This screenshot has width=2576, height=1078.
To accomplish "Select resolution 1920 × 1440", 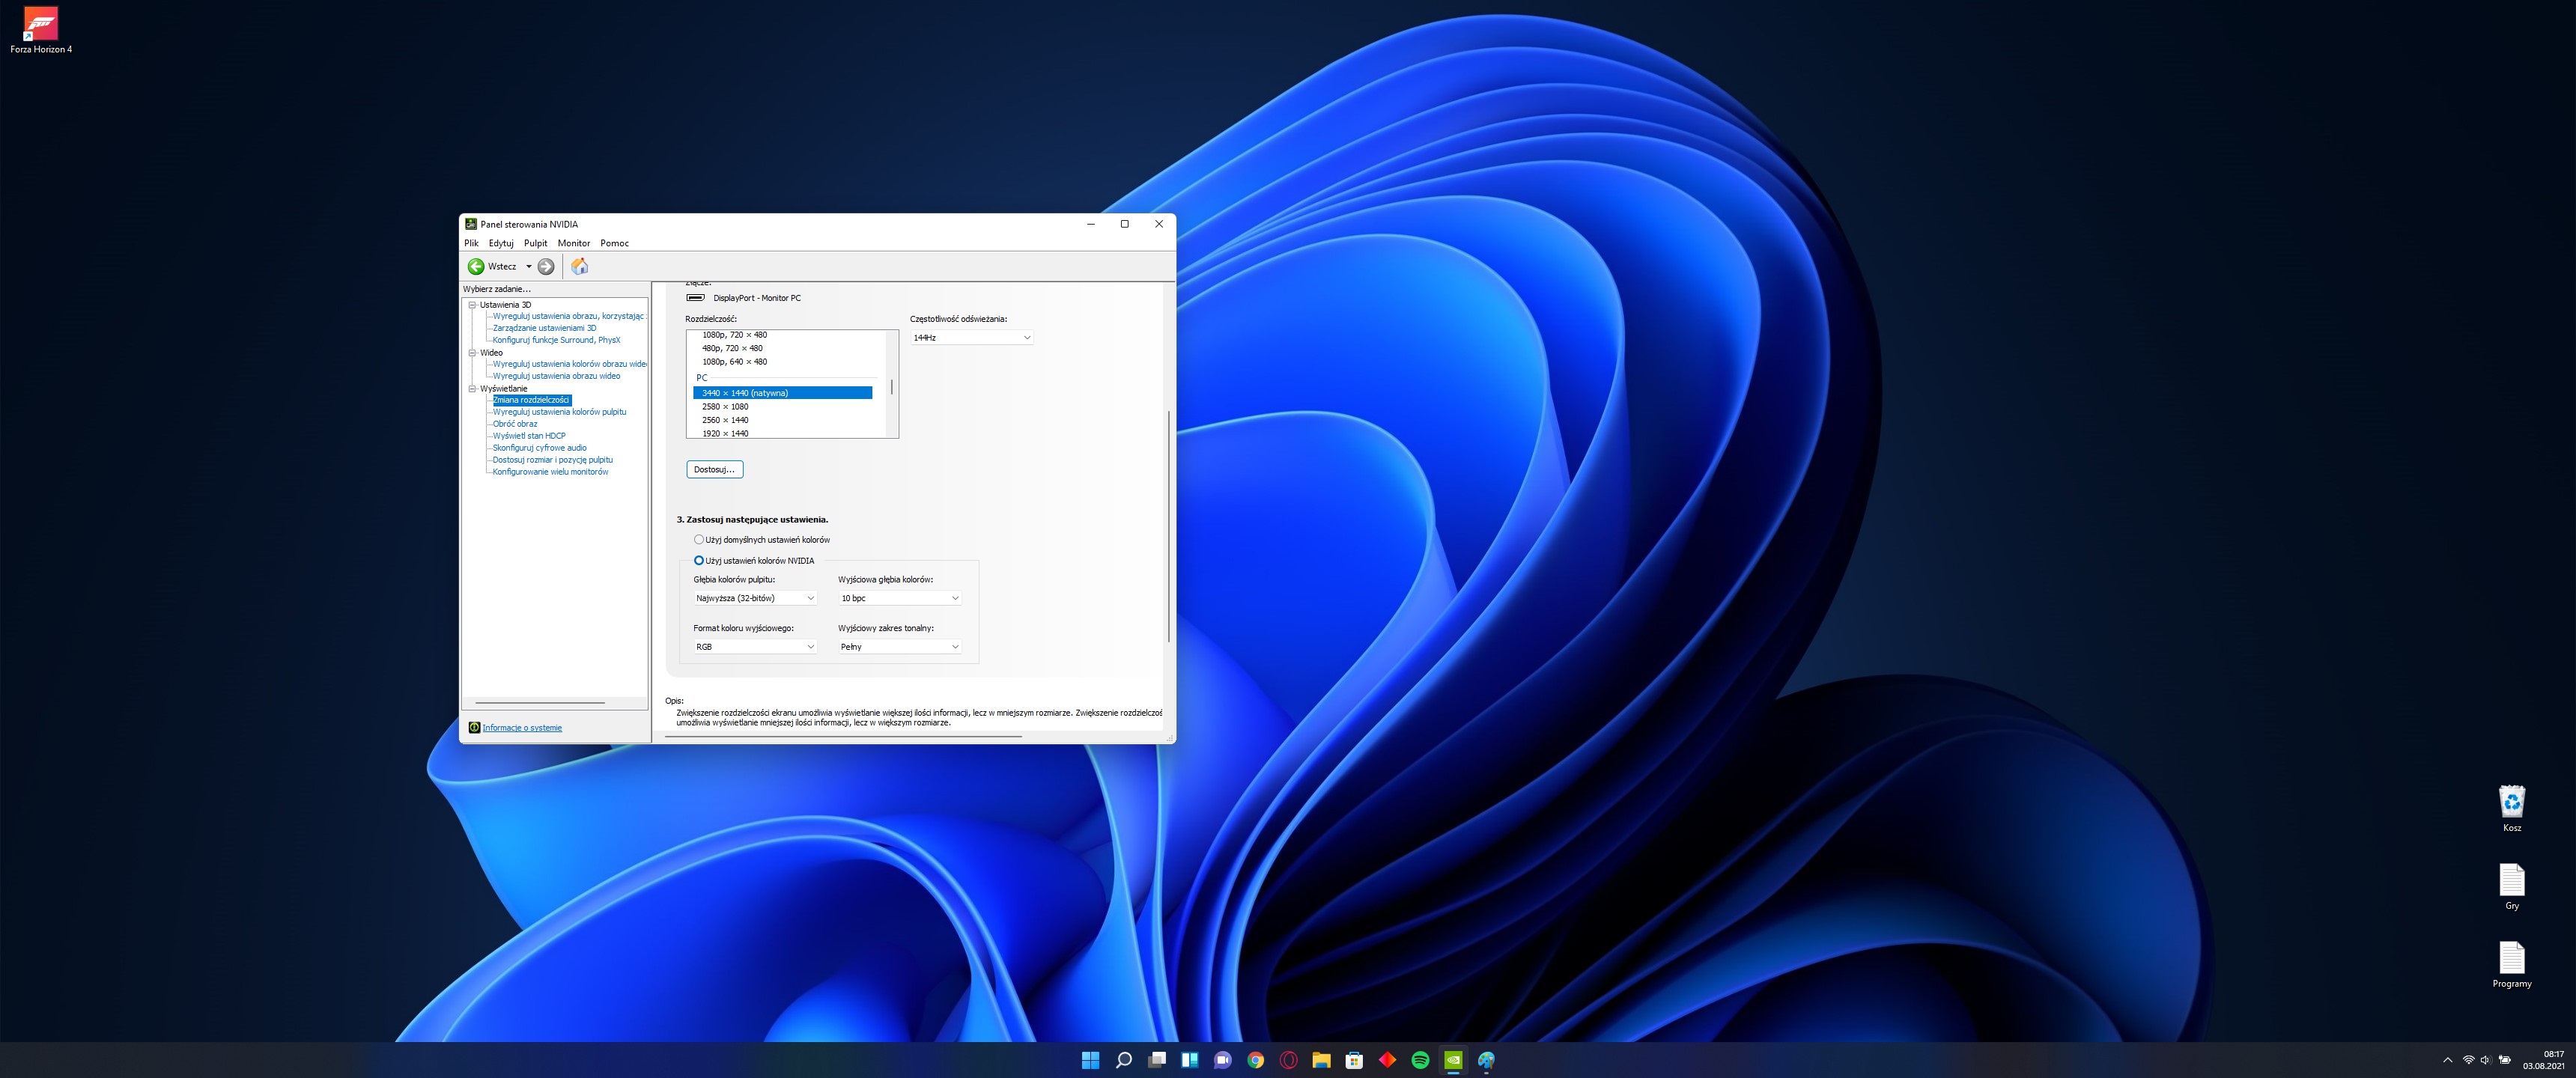I will tap(725, 433).
